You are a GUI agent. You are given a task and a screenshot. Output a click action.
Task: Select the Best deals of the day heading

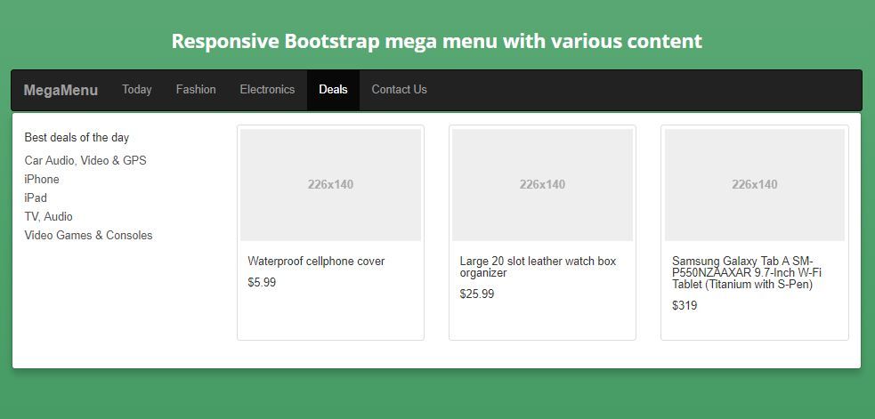[77, 138]
